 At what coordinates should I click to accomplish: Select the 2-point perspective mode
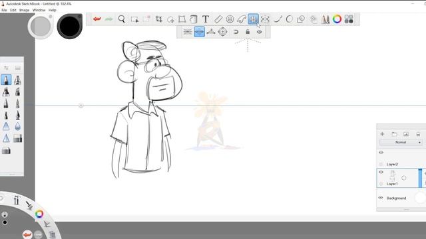(x=200, y=32)
